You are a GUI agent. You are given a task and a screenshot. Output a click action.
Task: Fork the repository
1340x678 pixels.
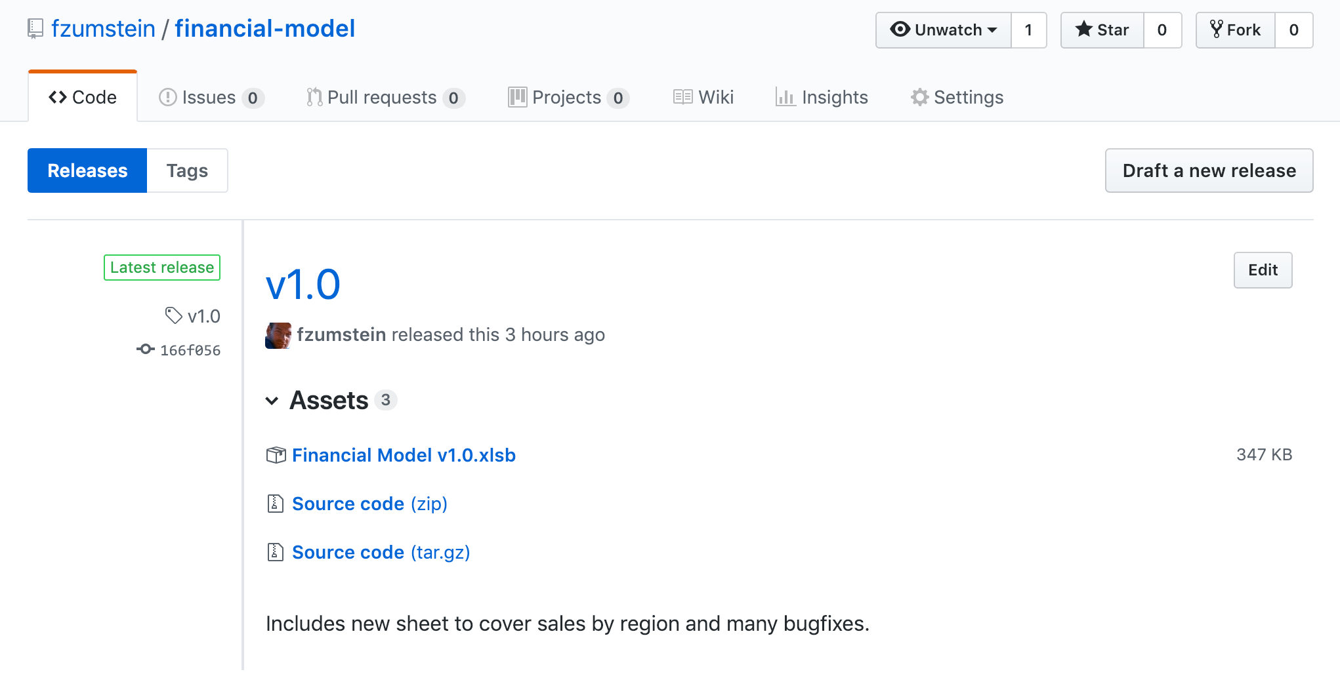click(1235, 30)
